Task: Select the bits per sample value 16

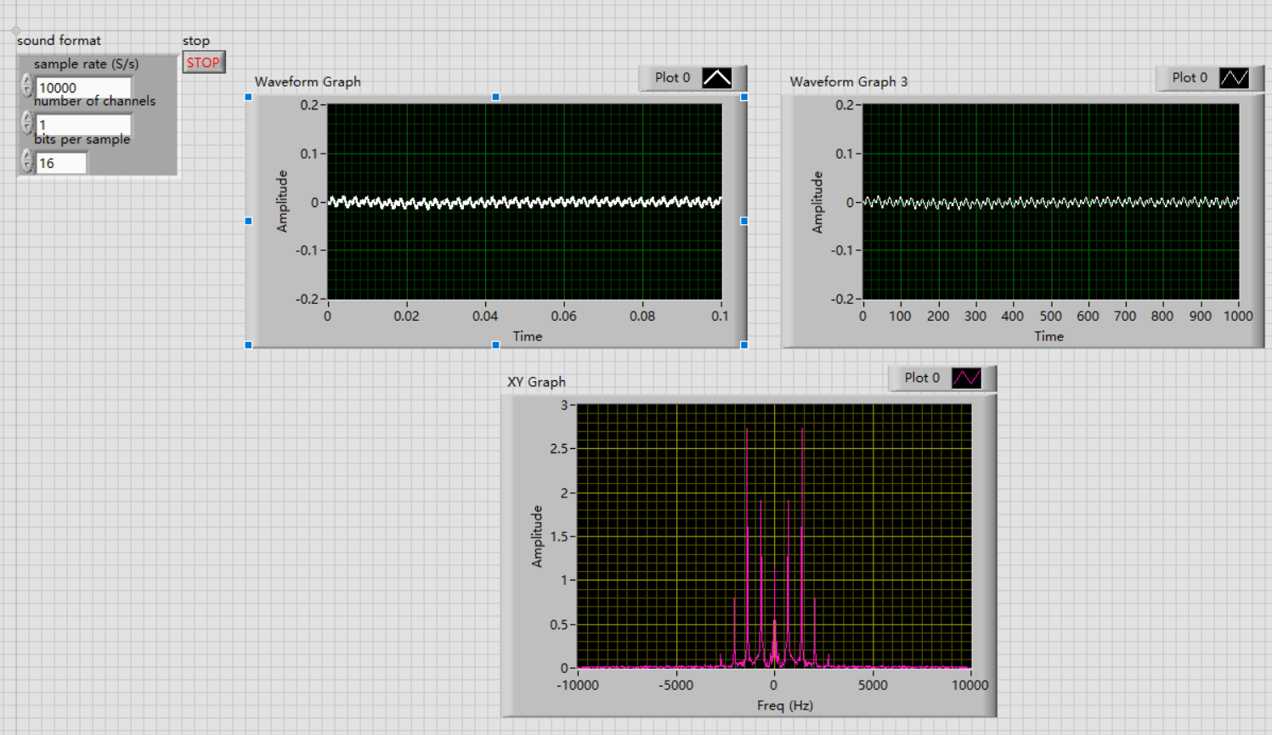Action: 59,162
